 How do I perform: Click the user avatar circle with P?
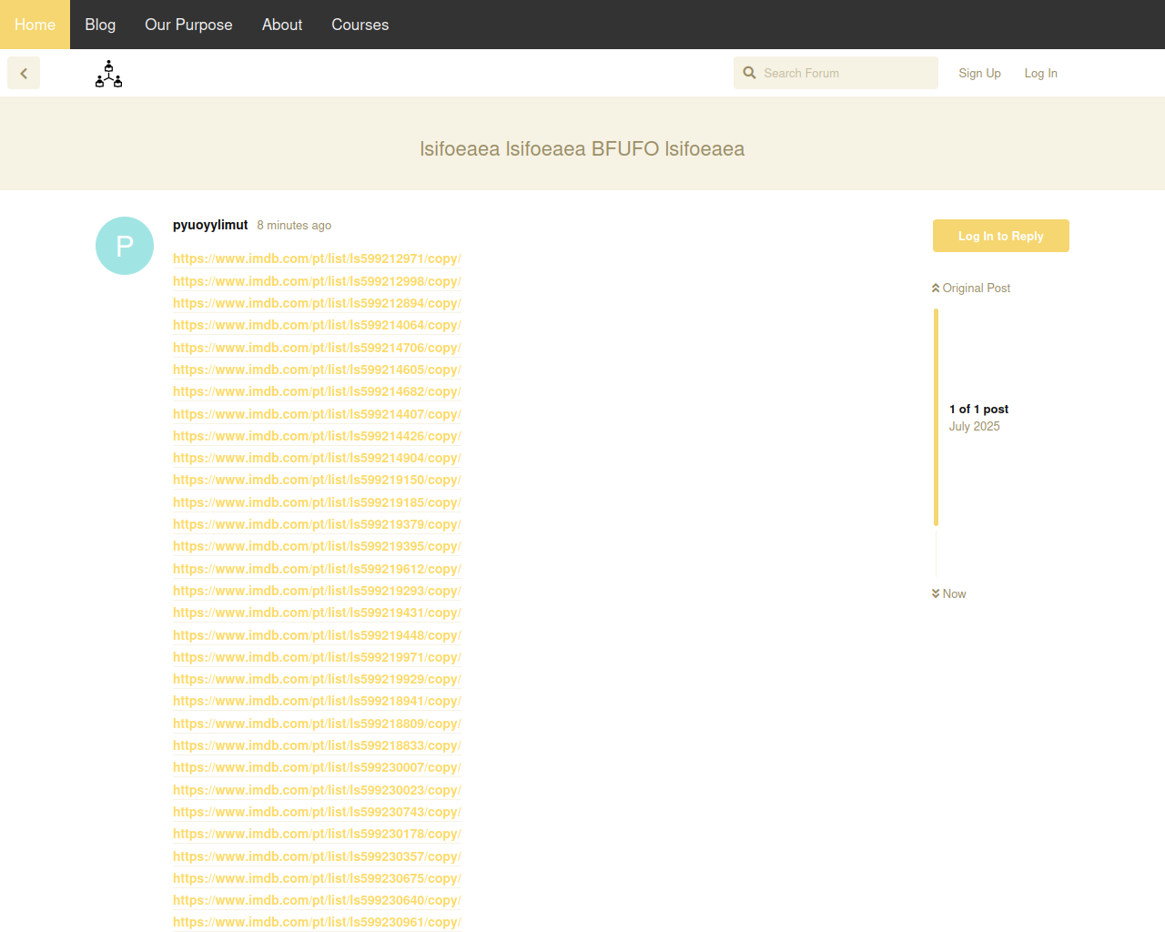point(125,246)
